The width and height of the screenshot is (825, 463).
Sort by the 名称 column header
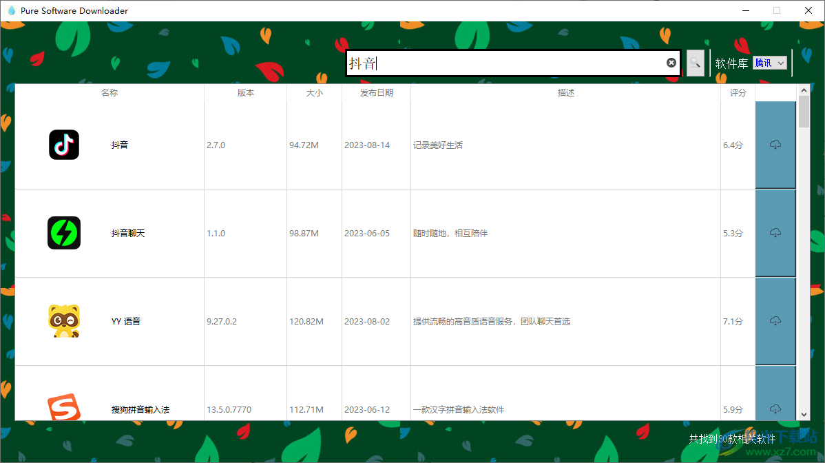[109, 92]
